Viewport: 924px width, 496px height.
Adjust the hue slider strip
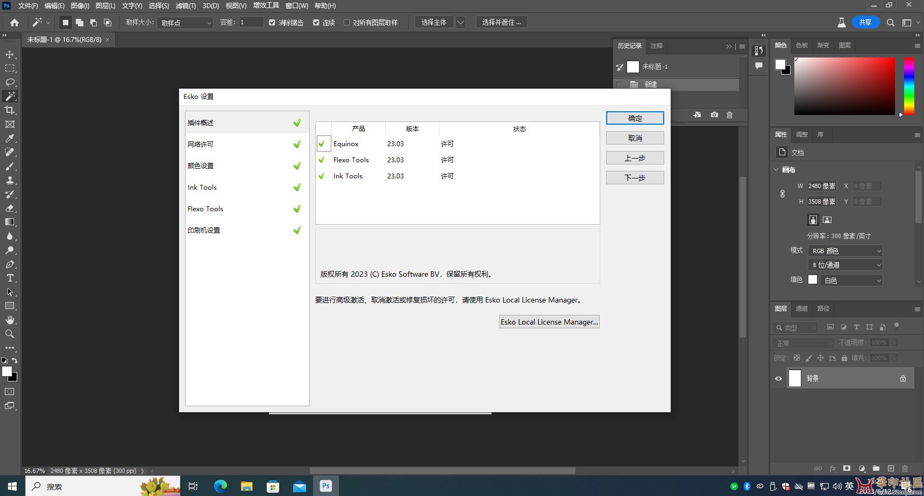tap(909, 86)
